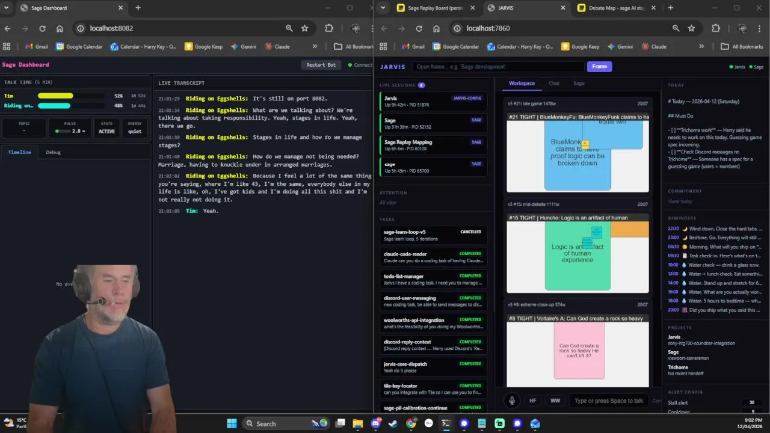The height and width of the screenshot is (433, 770).
Task: Open Gemini bookmark in left browser
Action: point(244,46)
